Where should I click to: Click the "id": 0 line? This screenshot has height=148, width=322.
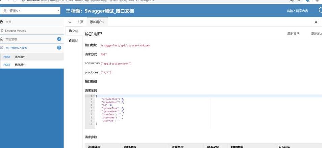(107, 105)
